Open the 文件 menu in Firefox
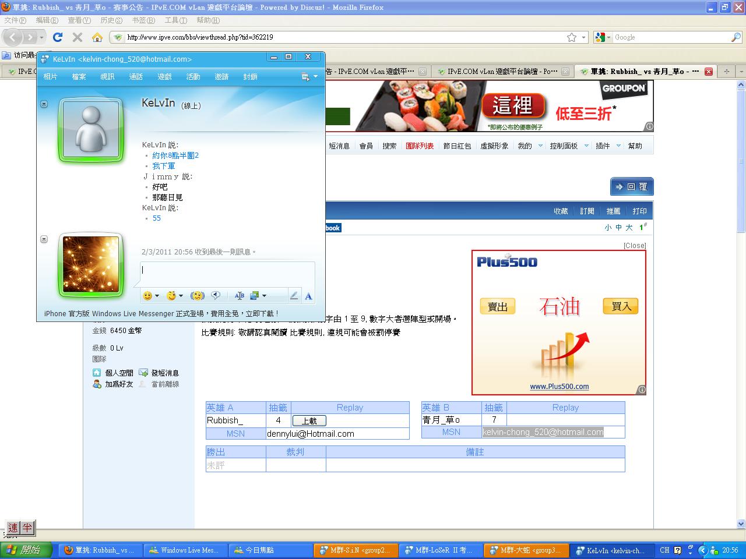The image size is (746, 559). [15, 20]
